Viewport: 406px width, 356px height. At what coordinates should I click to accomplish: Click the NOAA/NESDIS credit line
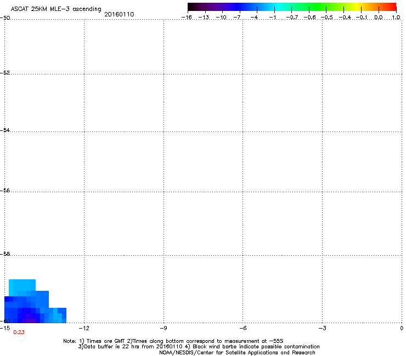237,353
